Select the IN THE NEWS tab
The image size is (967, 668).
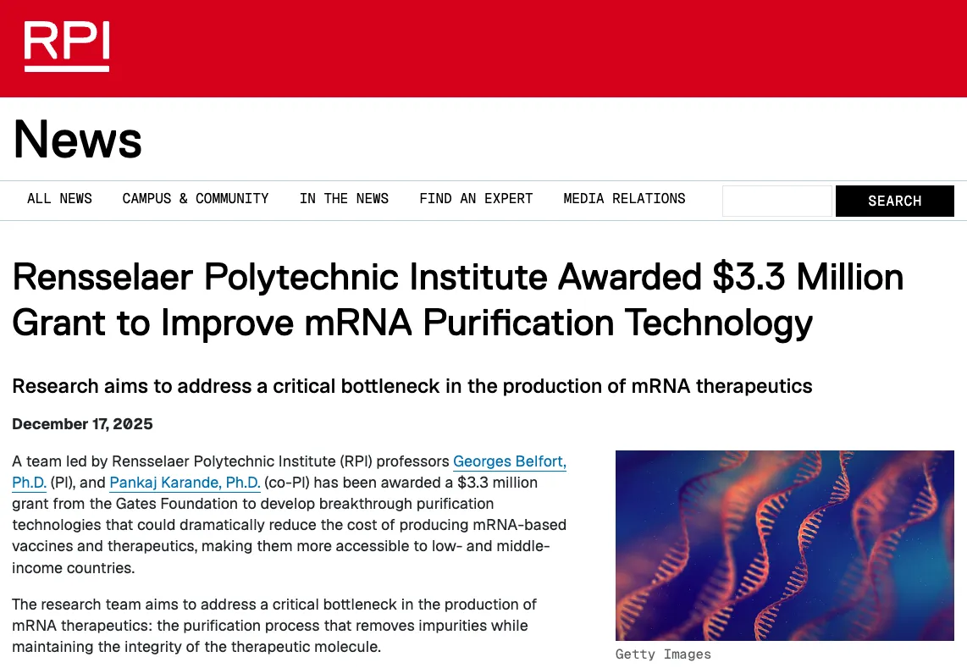coord(344,199)
